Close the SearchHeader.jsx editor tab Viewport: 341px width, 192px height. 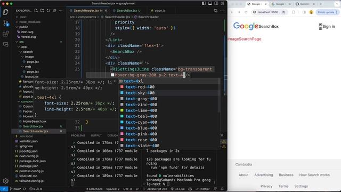(x=106, y=11)
